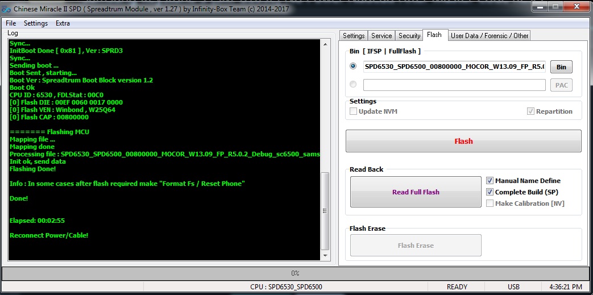Screen dimensions: 593x295
Task: Click the log scrollbar down arrow
Action: (x=325, y=257)
